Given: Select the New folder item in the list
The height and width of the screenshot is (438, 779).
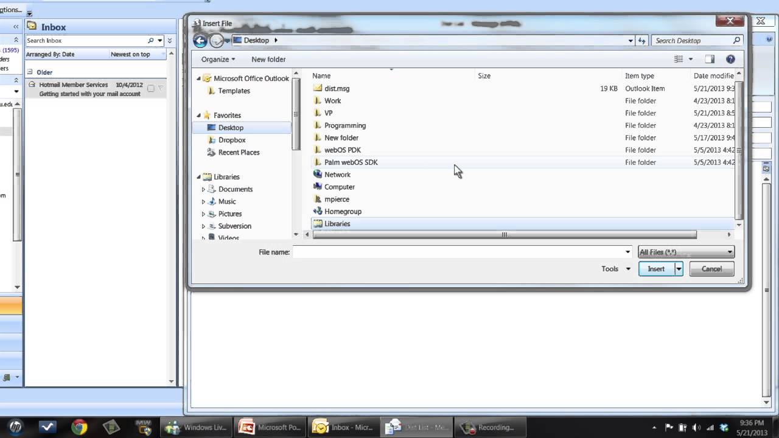Looking at the screenshot, I should point(341,137).
